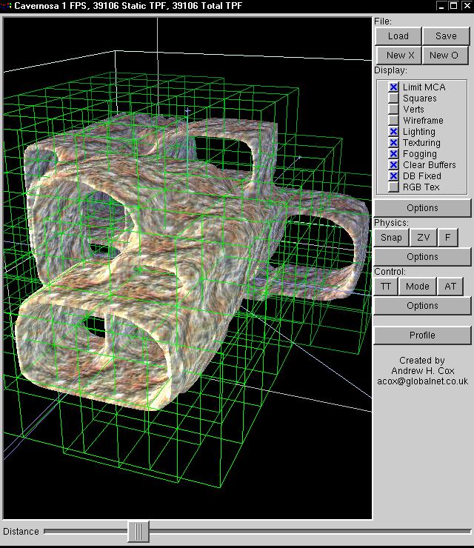Enable Wireframe rendering checkbox
Viewport: 474px width, 548px height.
click(x=394, y=121)
